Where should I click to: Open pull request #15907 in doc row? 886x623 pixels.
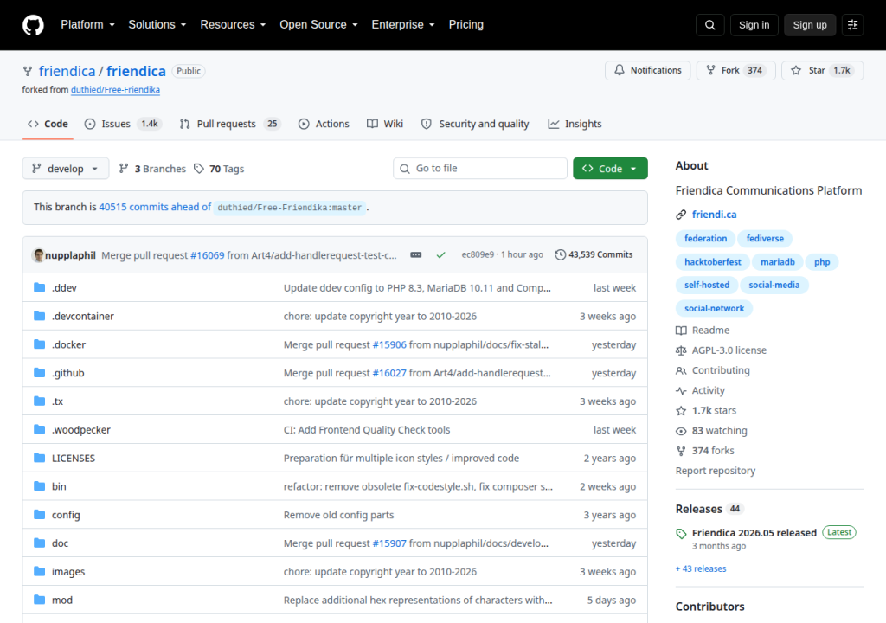point(389,543)
